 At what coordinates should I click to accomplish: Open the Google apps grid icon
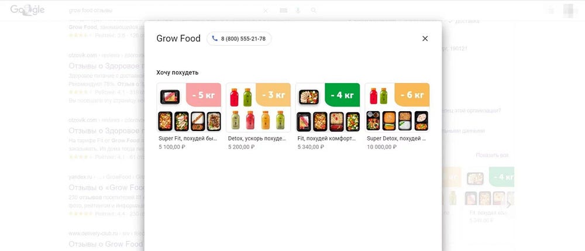551,11
